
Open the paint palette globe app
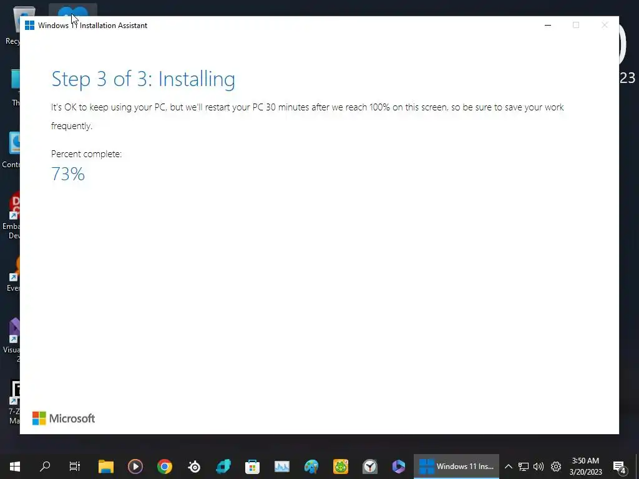point(311,467)
